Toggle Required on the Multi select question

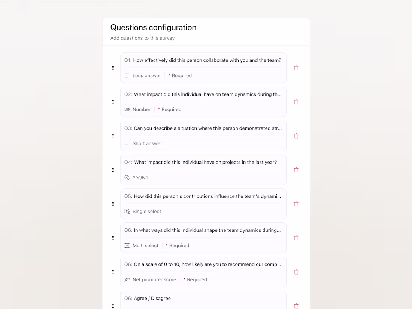(x=177, y=245)
